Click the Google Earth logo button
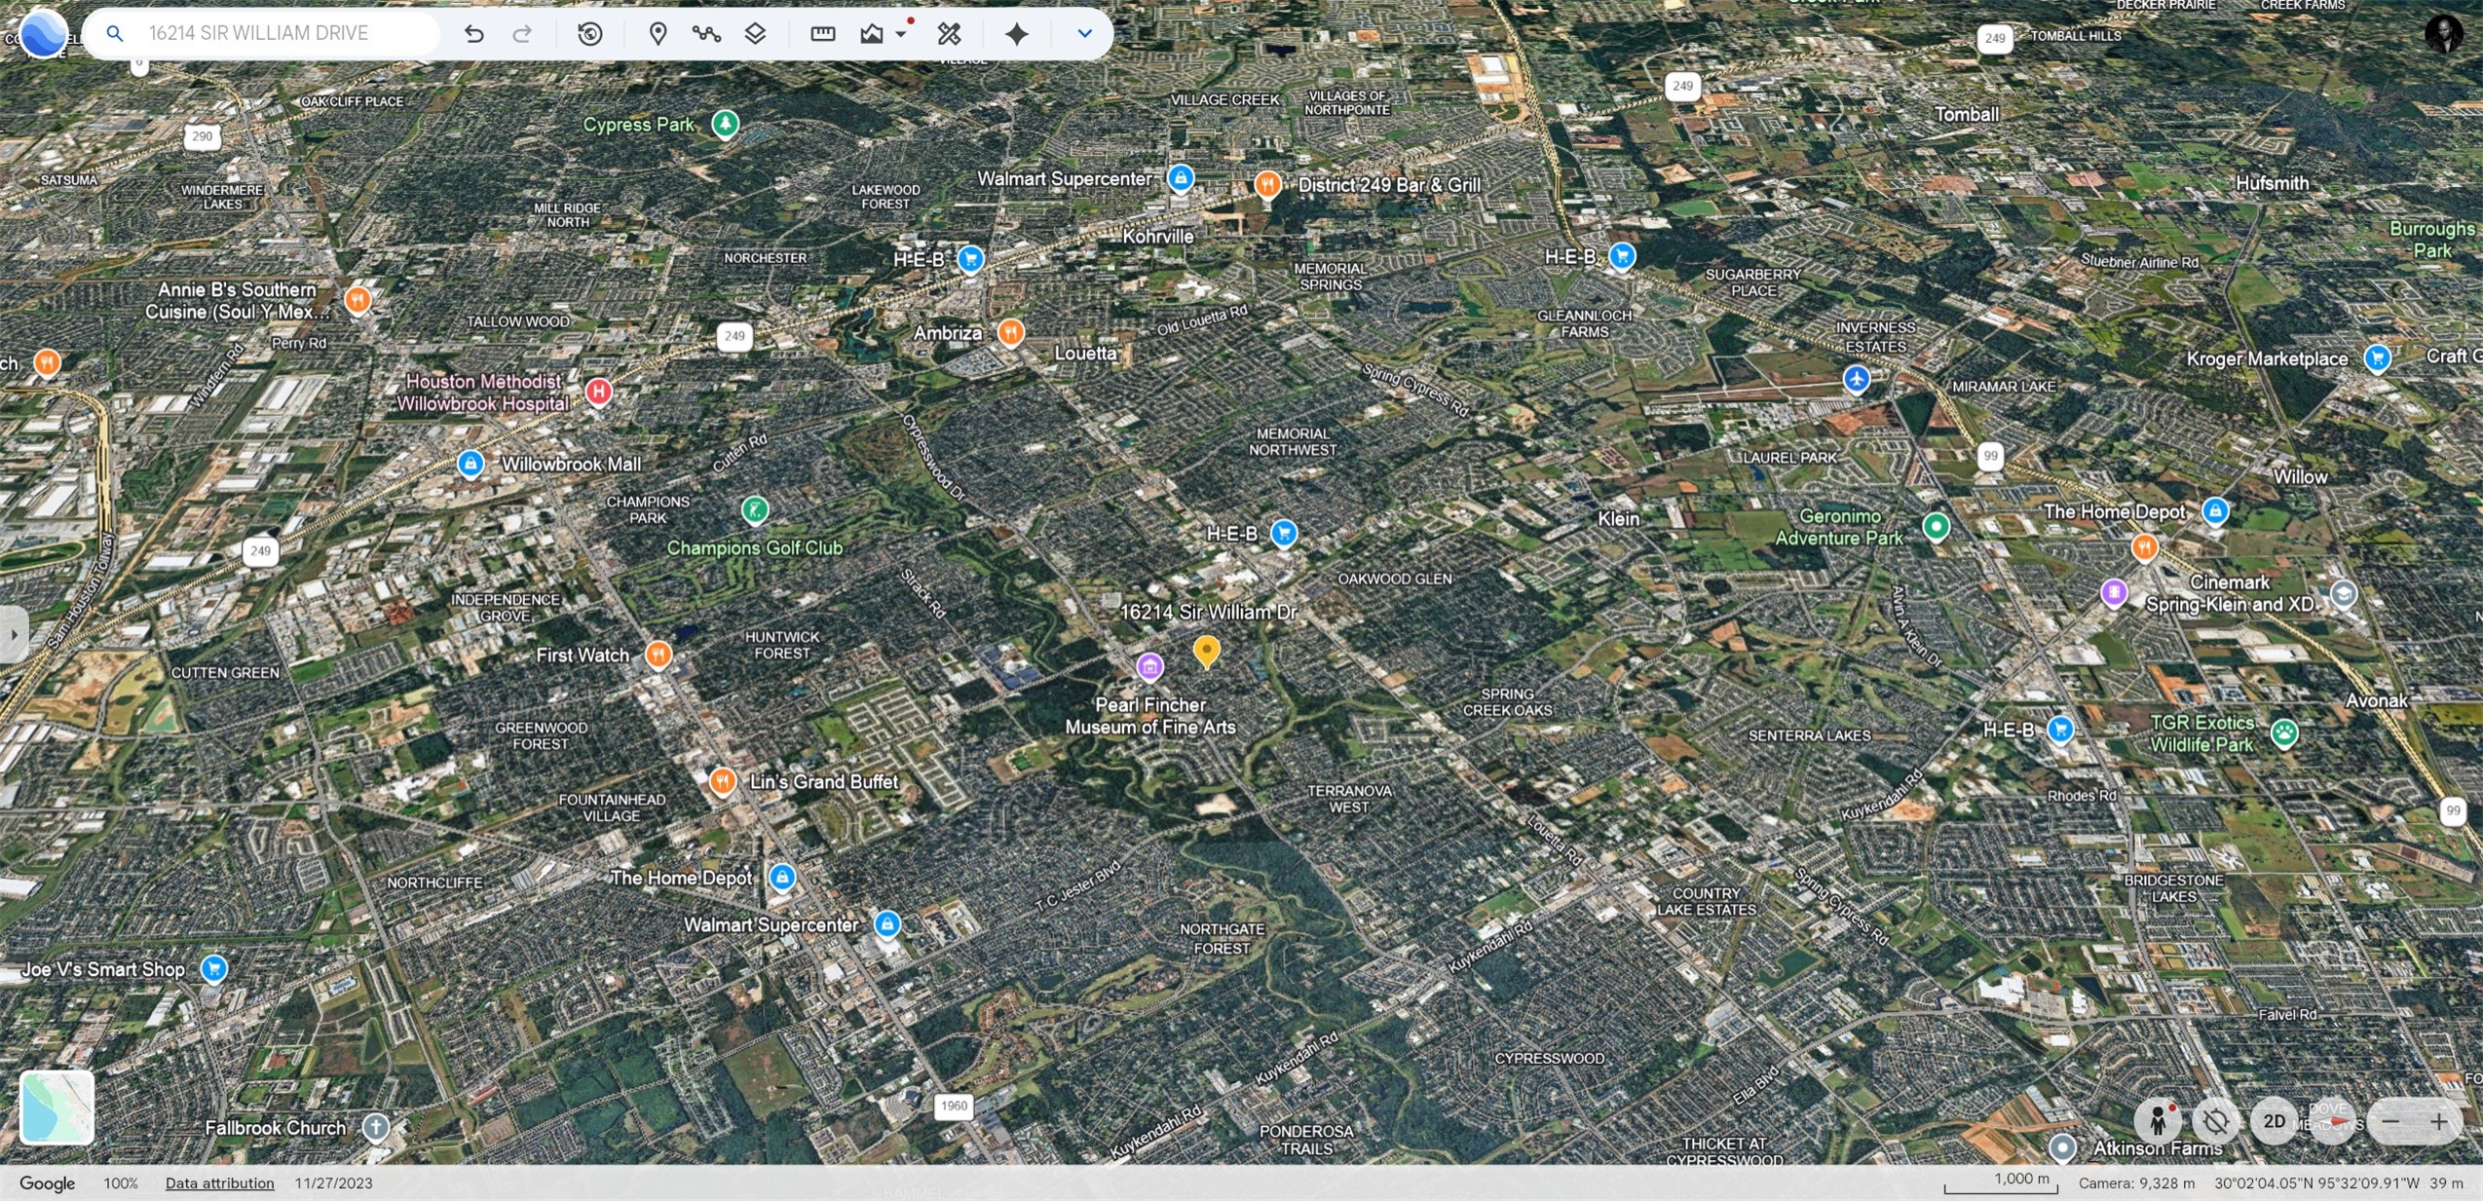The image size is (2483, 1201). click(x=43, y=32)
